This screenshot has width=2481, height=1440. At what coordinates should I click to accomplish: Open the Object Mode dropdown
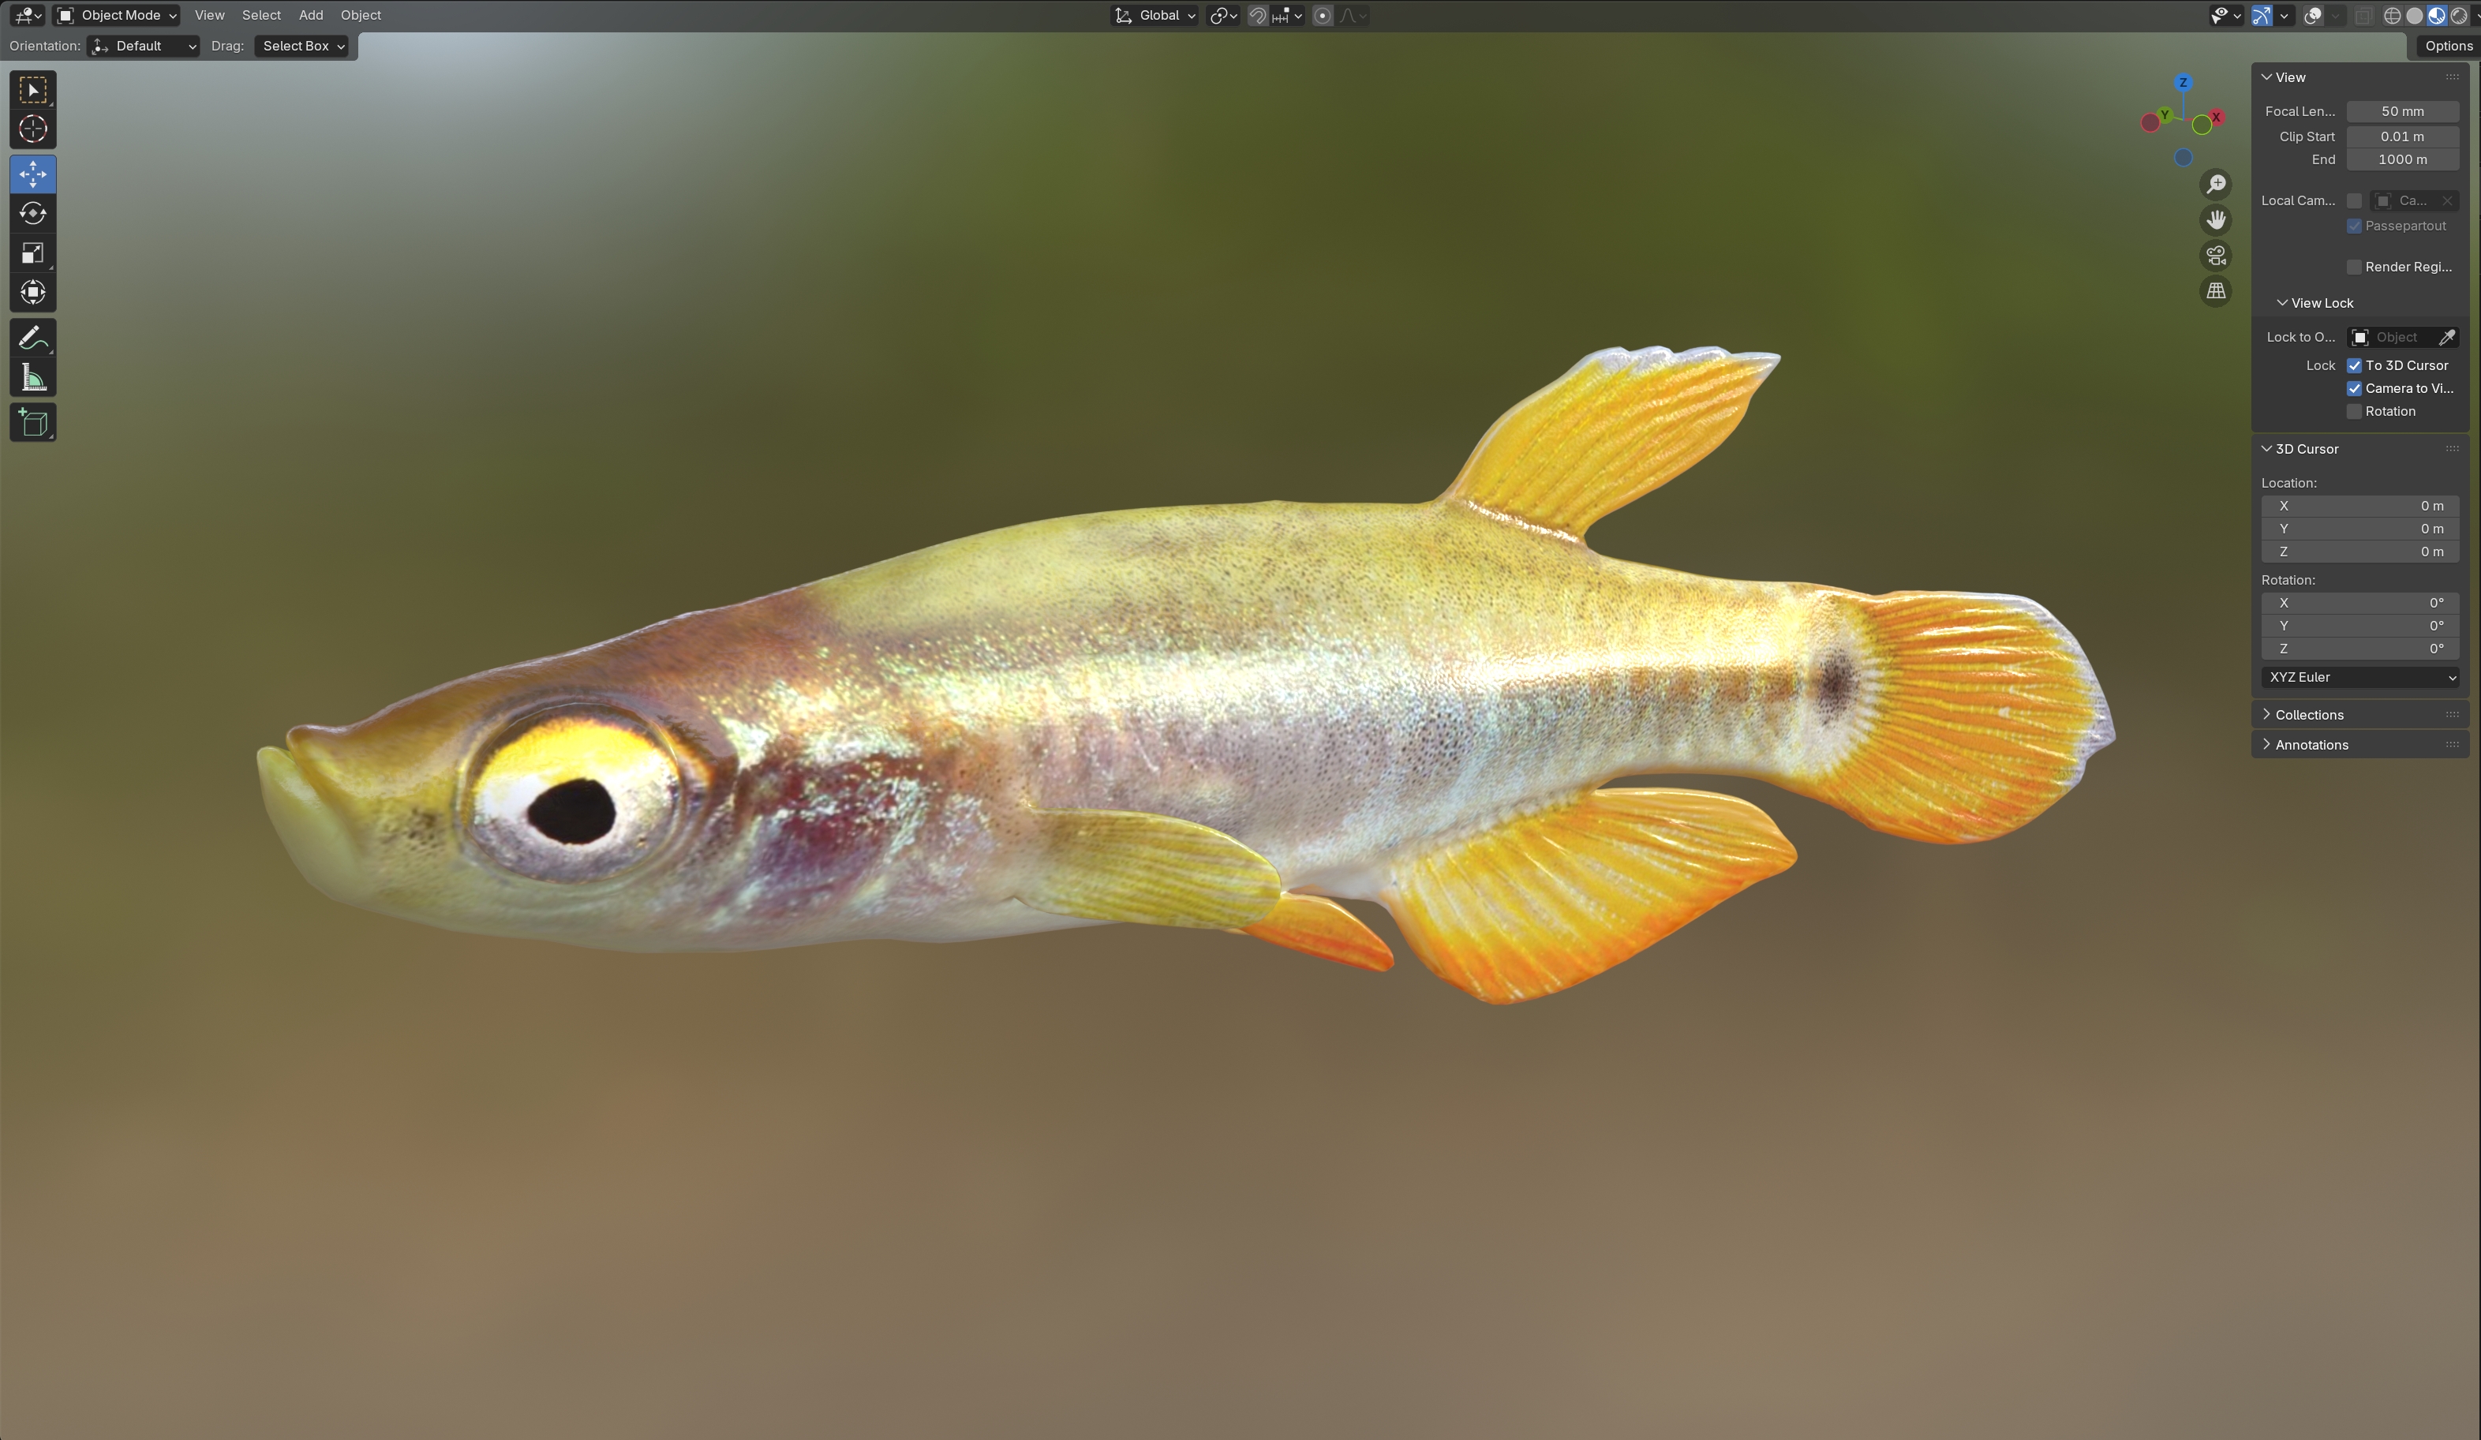[117, 15]
